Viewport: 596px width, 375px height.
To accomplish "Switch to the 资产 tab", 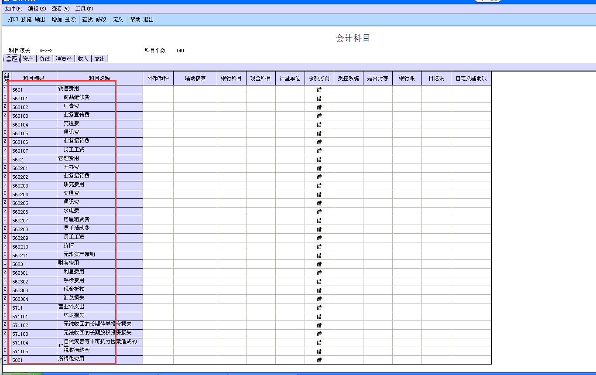I will tap(28, 58).
